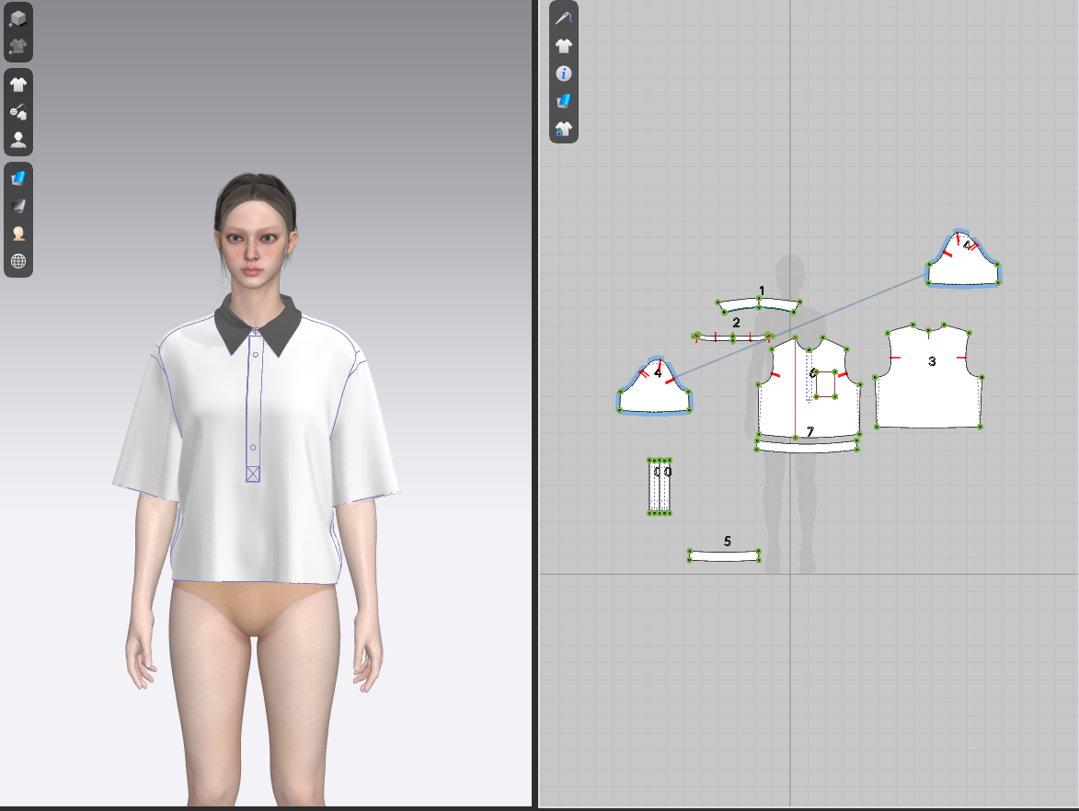Click the red center line on front bodice pattern
This screenshot has width=1079, height=811.
pos(796,389)
